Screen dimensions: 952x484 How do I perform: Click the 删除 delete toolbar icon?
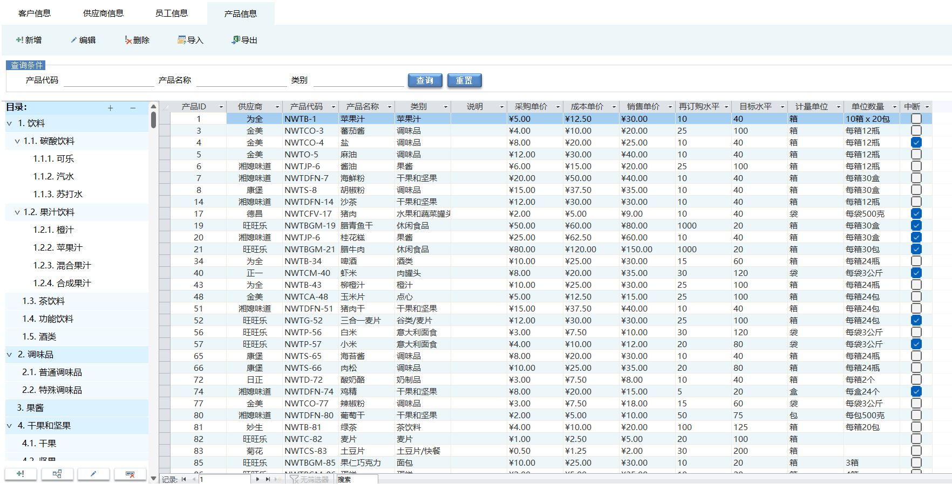tap(128, 40)
